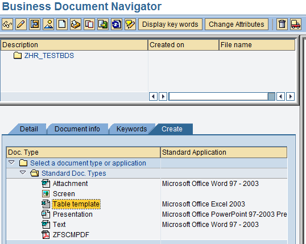
Task: Click the Standard Doc. Types folder label
Action: click(74, 173)
